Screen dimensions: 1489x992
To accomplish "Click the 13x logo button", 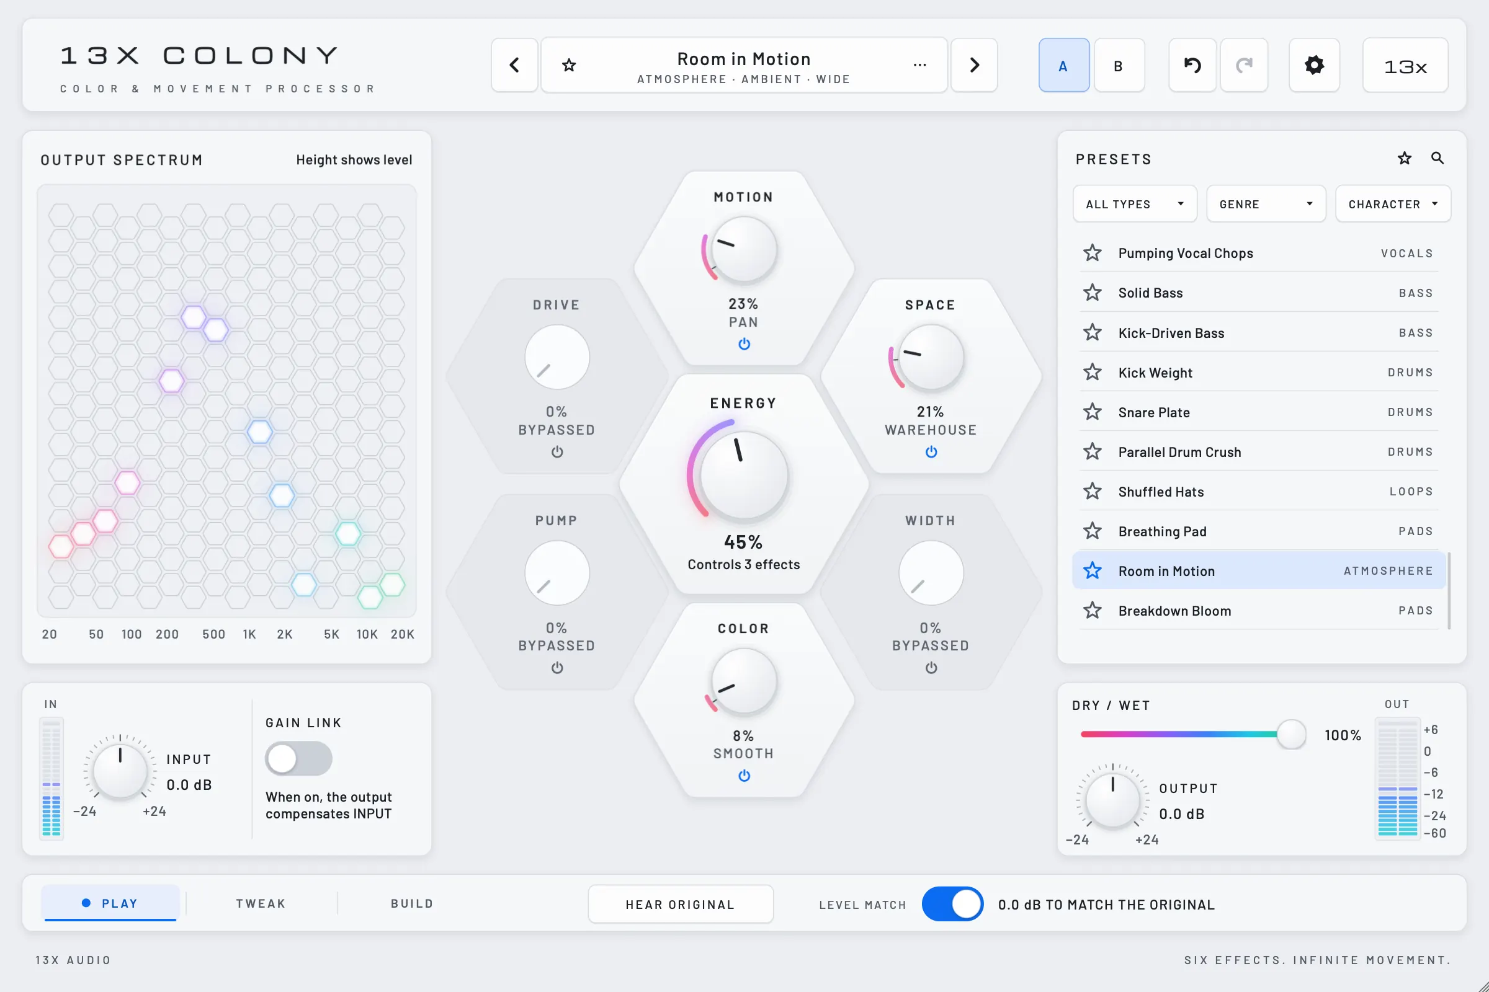I will pos(1405,64).
